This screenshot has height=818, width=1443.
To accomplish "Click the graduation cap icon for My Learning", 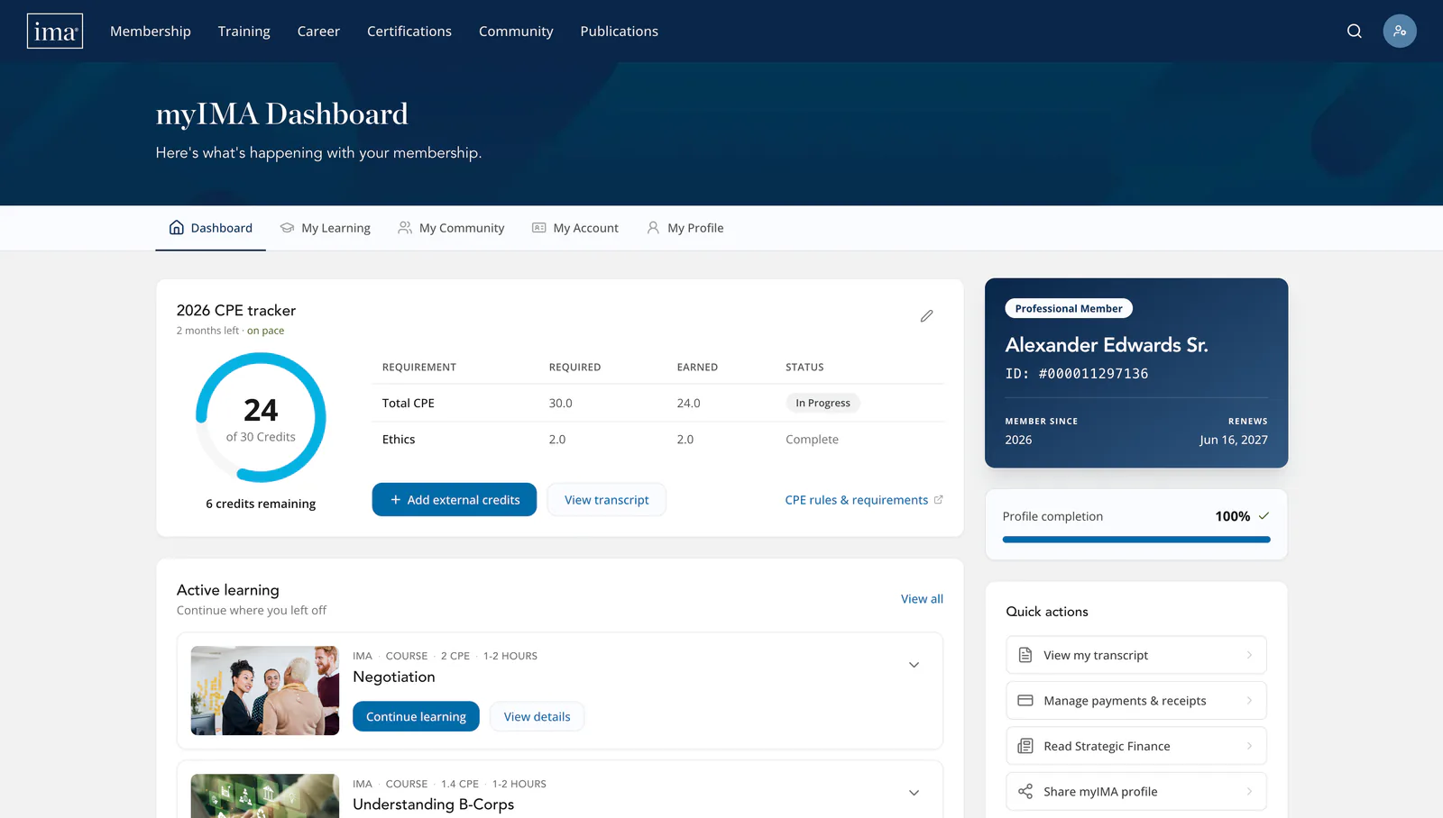I will (x=287, y=228).
